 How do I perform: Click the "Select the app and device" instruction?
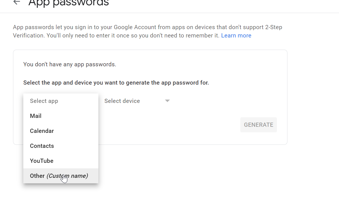click(116, 83)
